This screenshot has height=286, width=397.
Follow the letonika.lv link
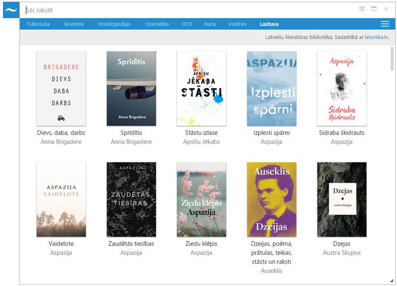click(x=377, y=37)
